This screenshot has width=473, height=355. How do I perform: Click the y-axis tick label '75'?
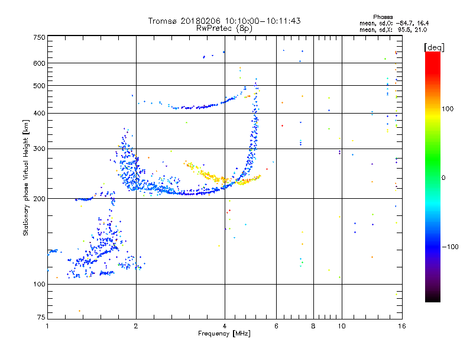pyautogui.click(x=41, y=317)
